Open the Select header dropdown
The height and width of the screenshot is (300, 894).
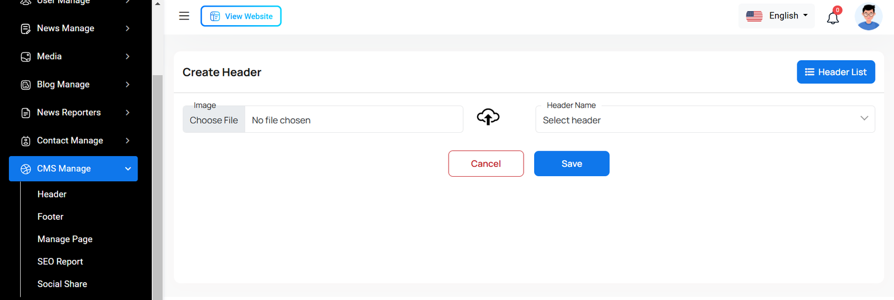click(x=705, y=119)
